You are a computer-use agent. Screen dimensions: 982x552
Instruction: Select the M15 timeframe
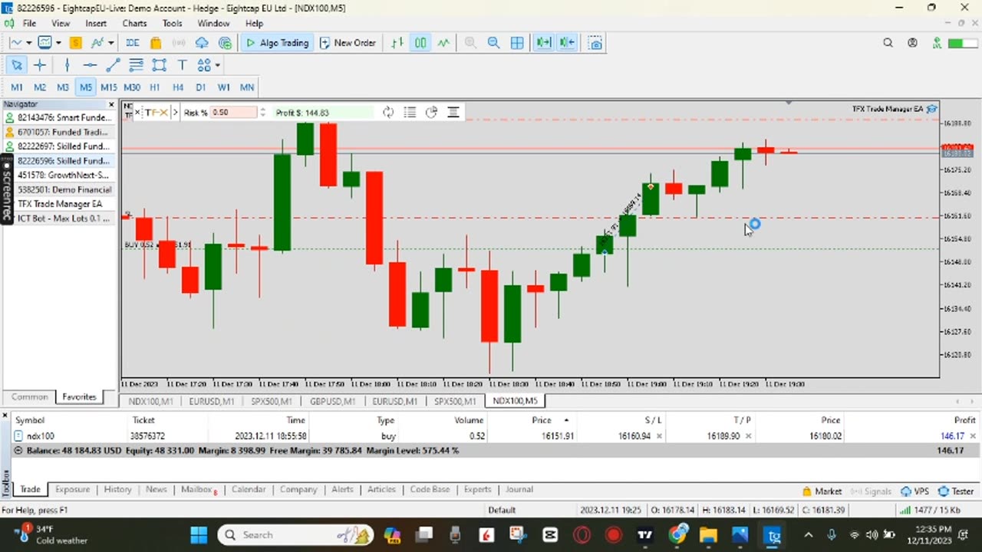[109, 87]
